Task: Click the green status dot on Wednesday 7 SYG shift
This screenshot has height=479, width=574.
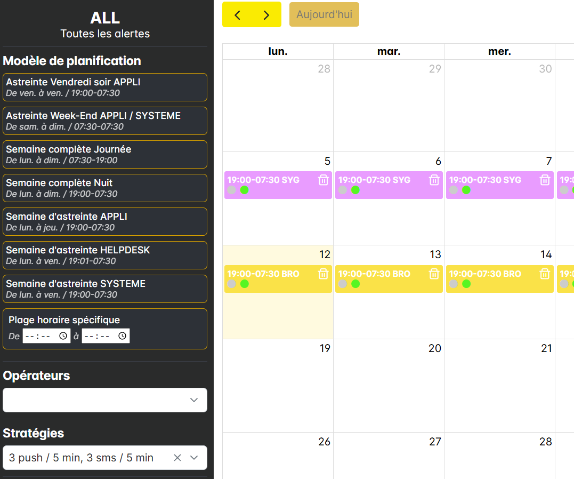Action: tap(466, 190)
